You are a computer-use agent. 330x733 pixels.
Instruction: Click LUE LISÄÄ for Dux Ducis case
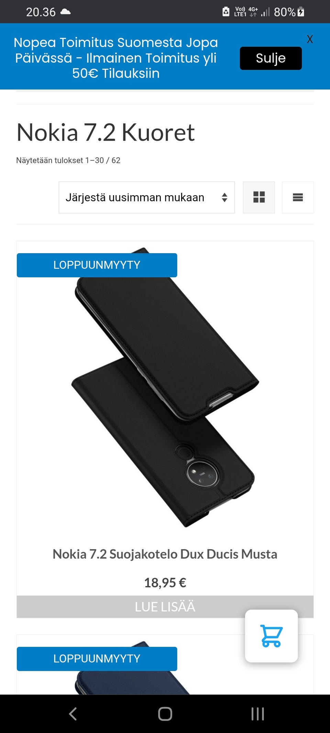[165, 607]
